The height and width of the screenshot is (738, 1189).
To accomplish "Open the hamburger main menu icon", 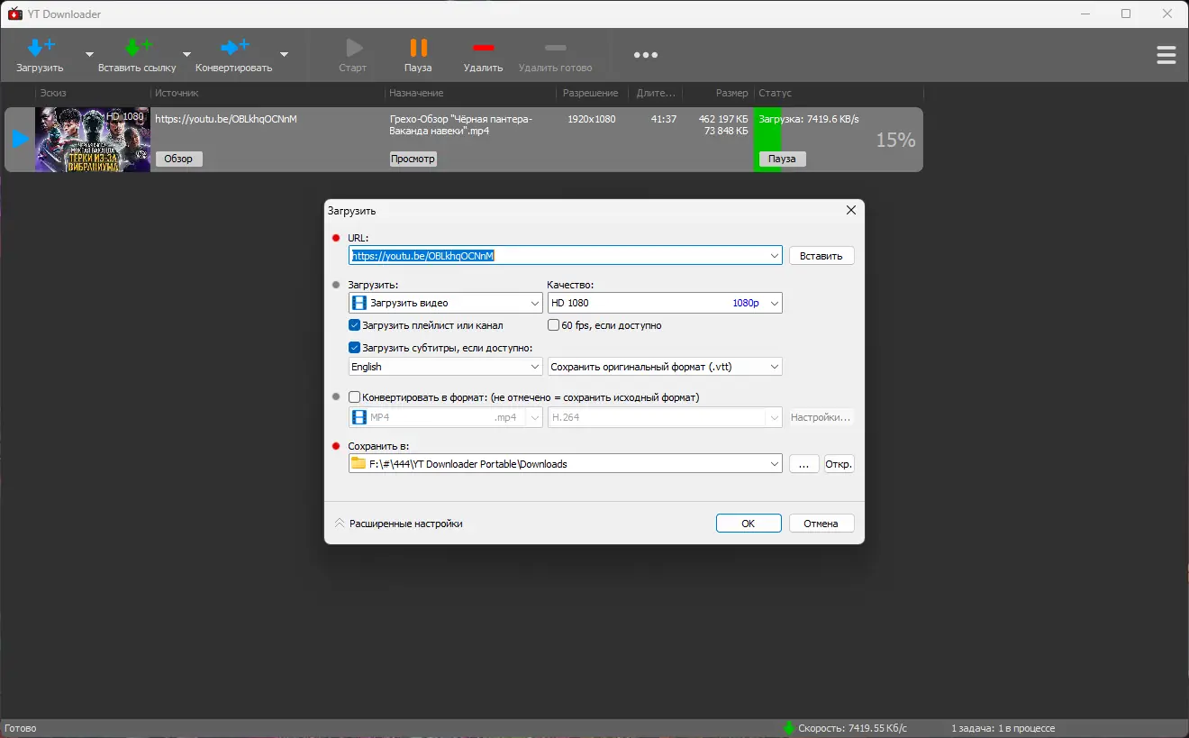I will point(1166,55).
